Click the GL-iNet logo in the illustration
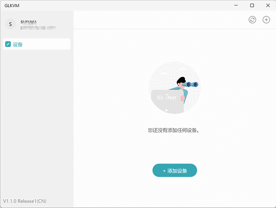This screenshot has height=208, width=276. point(167,98)
